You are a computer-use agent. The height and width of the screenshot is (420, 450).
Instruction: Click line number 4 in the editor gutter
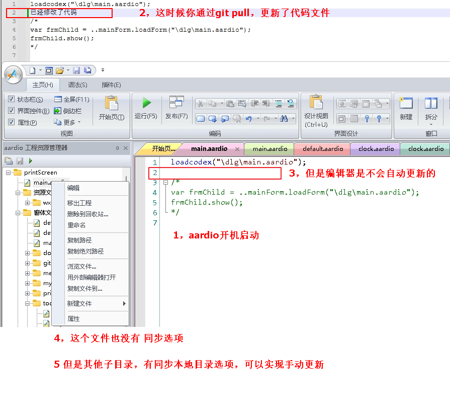point(155,193)
